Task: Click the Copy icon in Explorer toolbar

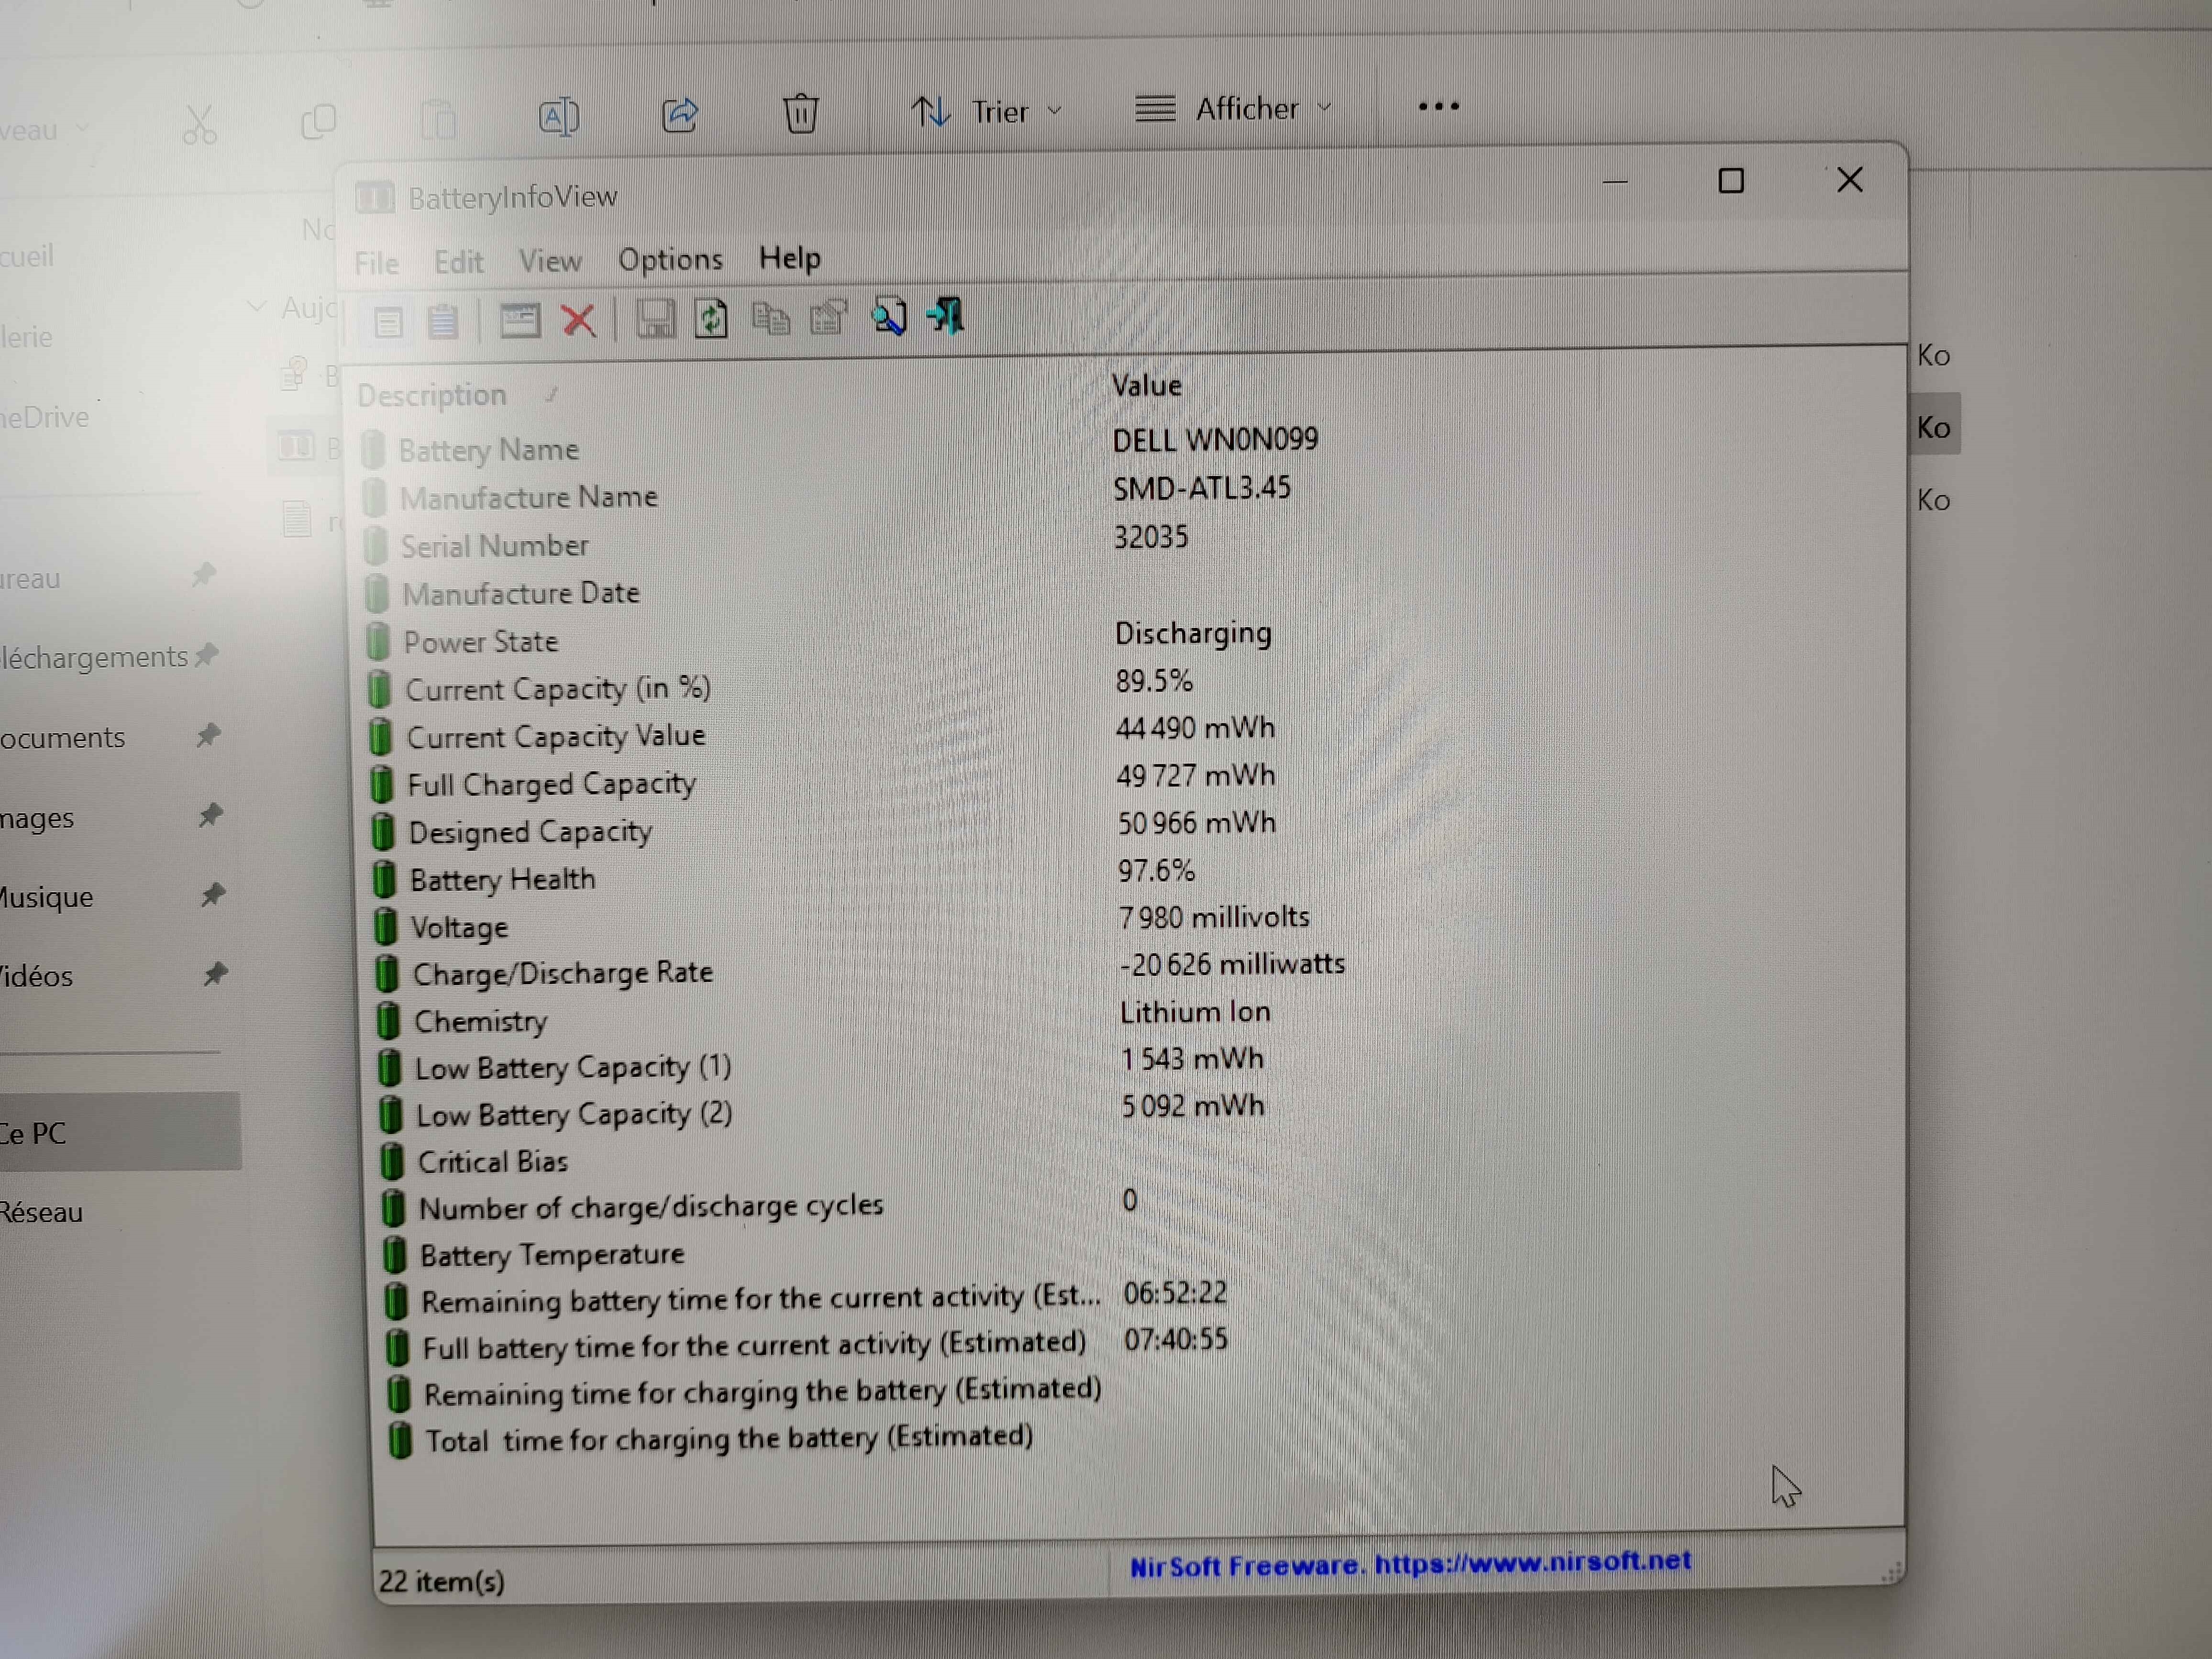Action: (x=318, y=122)
